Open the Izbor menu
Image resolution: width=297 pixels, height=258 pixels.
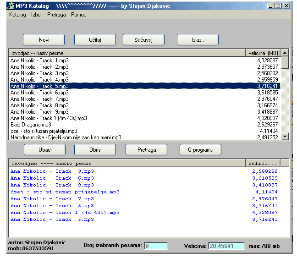[36, 15]
